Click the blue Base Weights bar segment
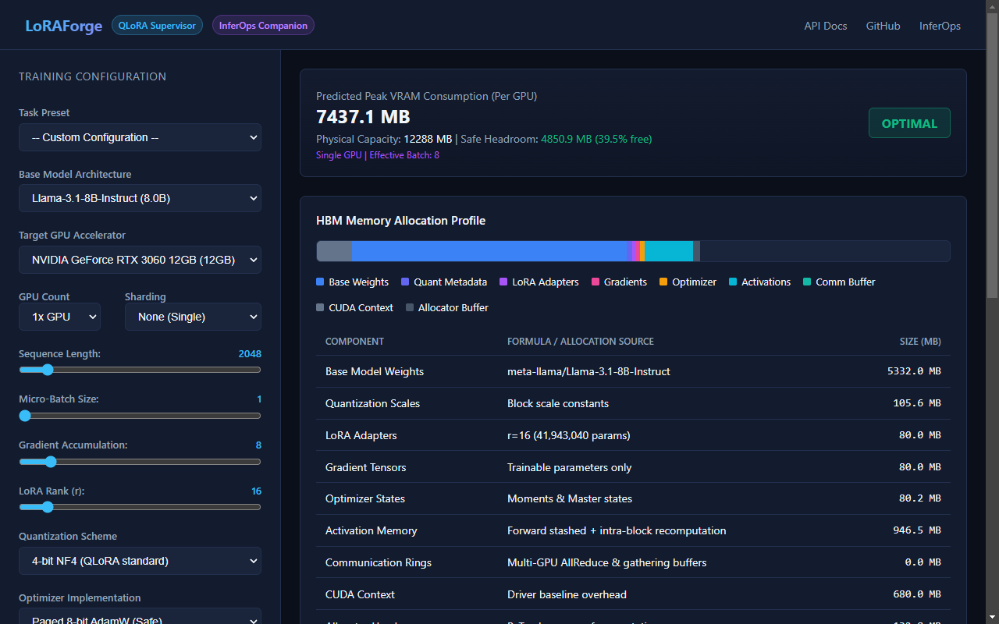 point(489,251)
